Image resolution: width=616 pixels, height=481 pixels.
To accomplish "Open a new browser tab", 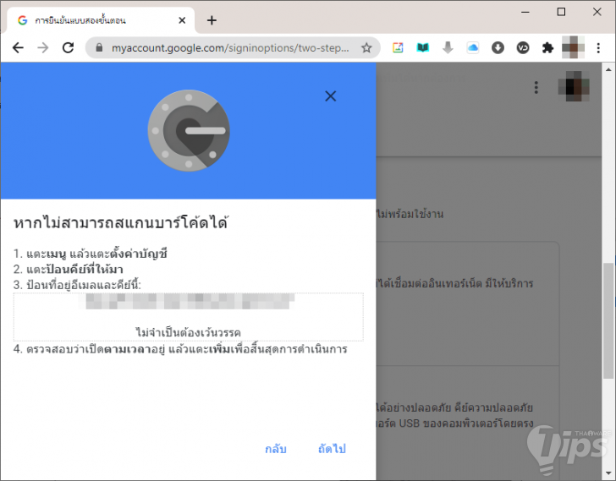I will tap(212, 20).
